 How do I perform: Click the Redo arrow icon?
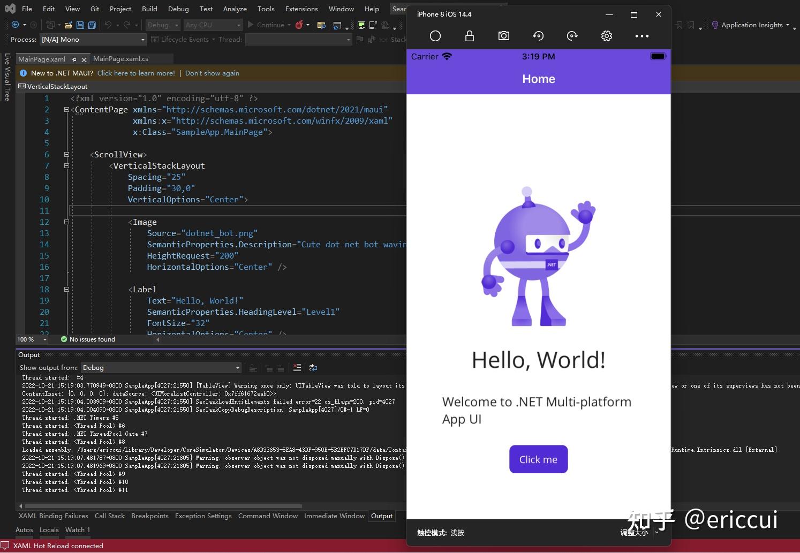(x=127, y=25)
